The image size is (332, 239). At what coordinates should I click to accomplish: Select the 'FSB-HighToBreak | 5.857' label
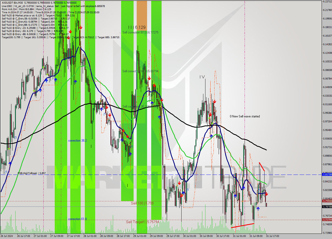31,173
